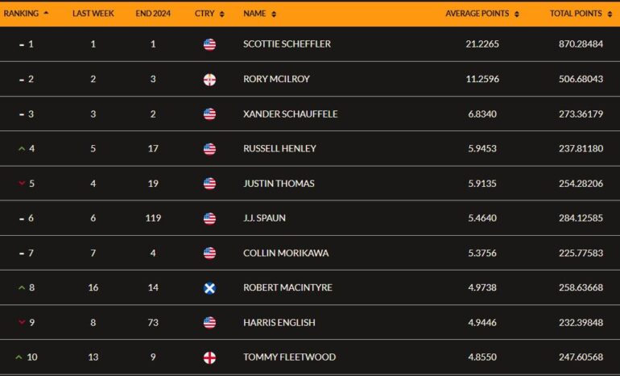The width and height of the screenshot is (620, 376).
Task: Sort by Name column arrows
Action: [x=274, y=14]
